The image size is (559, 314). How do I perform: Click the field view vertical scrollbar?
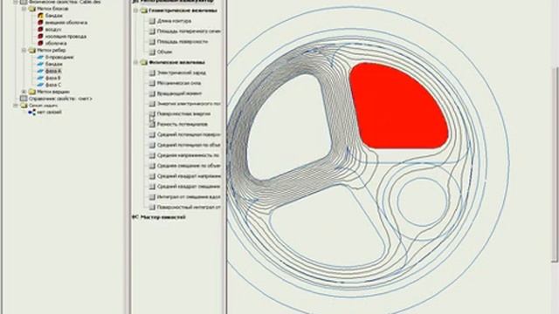(556, 164)
